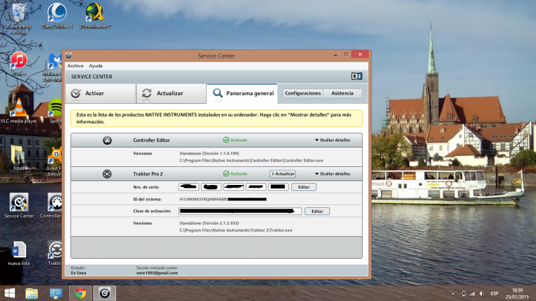Click the Native Instruments NI logo icon
This screenshot has width=536, height=301.
[x=356, y=76]
